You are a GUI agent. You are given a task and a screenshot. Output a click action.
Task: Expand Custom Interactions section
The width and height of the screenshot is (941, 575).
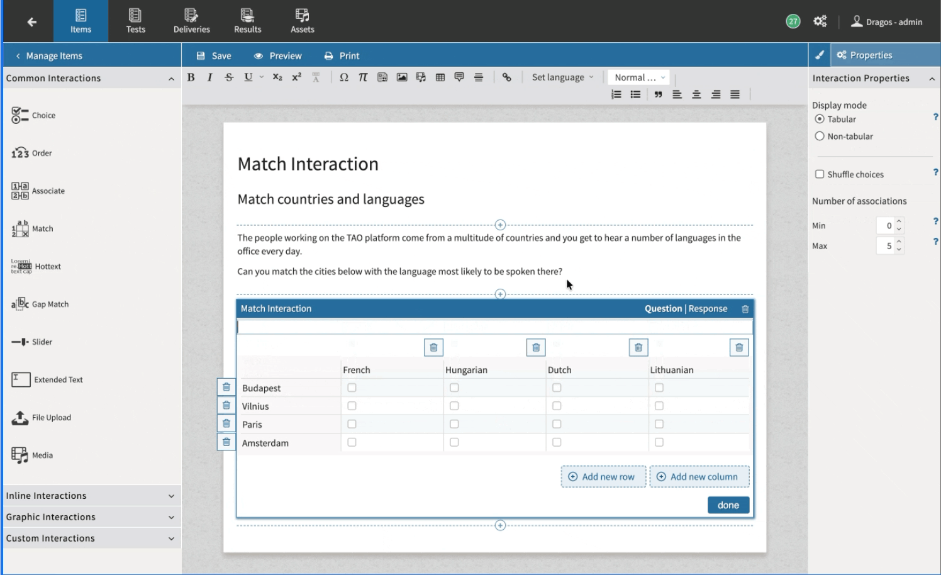coord(92,539)
